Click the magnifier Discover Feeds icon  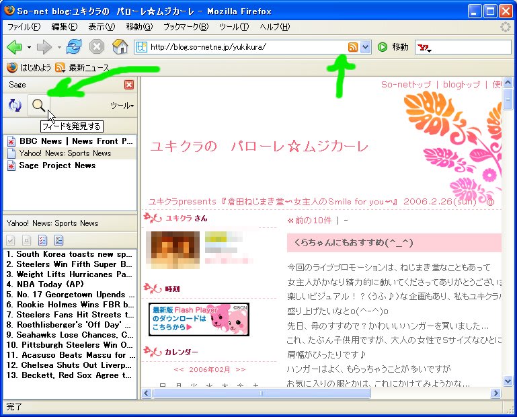[38, 106]
